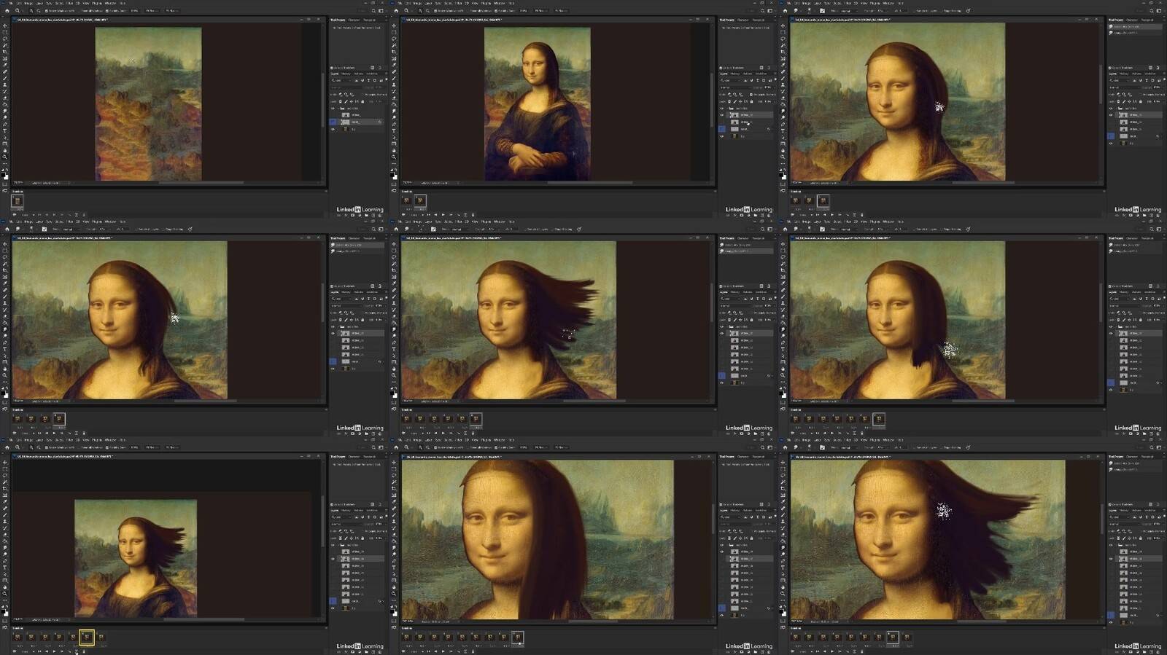Delete frame trash icon in top-middle timeline
The height and width of the screenshot is (655, 1167).
pyautogui.click(x=473, y=215)
